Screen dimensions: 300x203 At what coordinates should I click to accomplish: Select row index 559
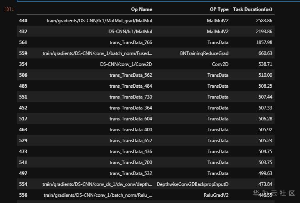(23, 53)
